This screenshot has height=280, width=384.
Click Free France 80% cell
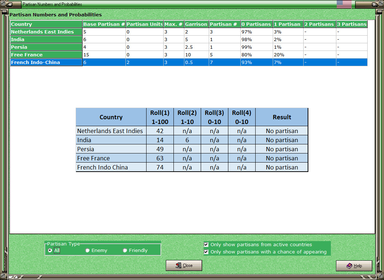tap(257, 55)
